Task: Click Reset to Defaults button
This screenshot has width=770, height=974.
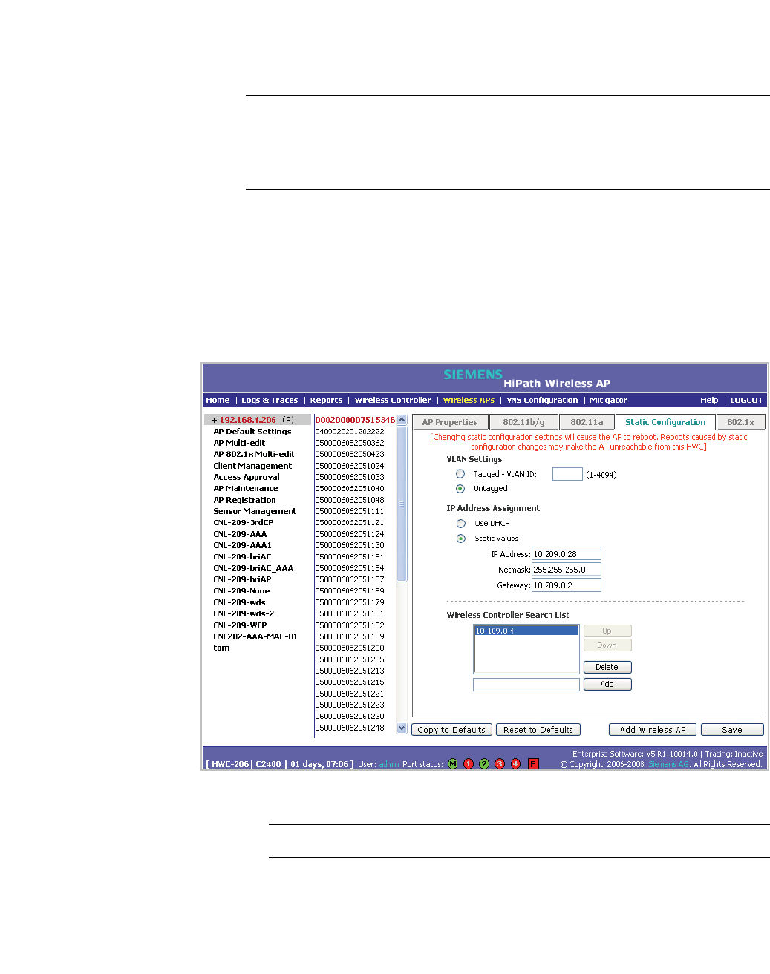Action: [538, 730]
